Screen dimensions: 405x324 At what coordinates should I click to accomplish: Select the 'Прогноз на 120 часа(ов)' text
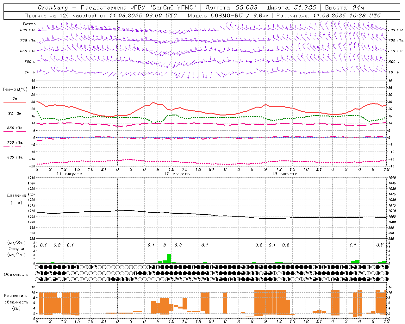[x=61, y=16]
